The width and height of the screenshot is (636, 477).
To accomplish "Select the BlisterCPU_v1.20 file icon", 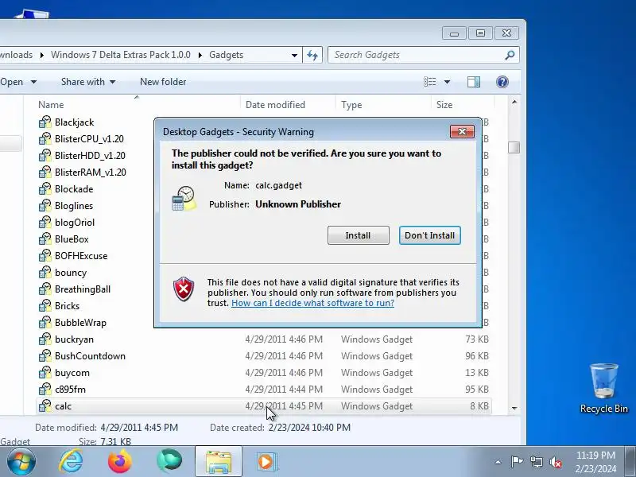I will click(x=45, y=138).
